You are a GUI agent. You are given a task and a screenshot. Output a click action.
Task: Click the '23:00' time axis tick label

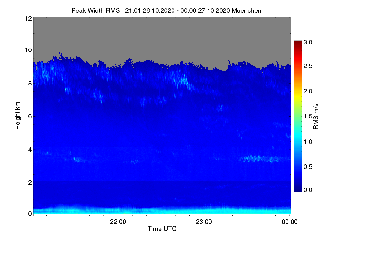[204, 222]
